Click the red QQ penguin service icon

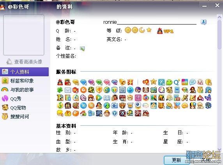pyautogui.click(x=60, y=82)
